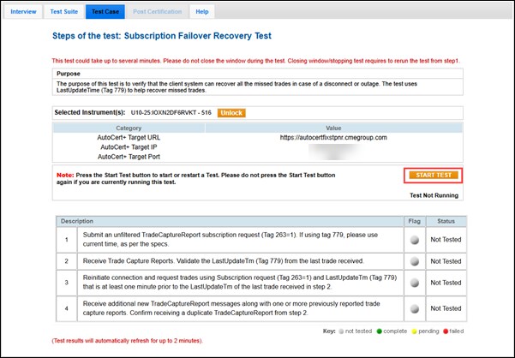This screenshot has height=358, width=515.
Task: Click the Category column header
Action: 129,127
